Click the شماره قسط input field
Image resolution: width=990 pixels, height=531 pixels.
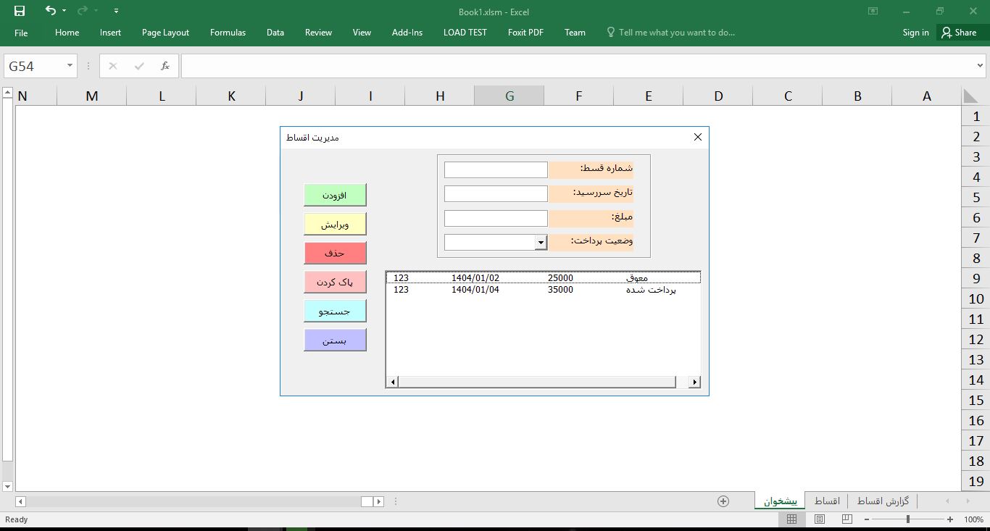496,170
